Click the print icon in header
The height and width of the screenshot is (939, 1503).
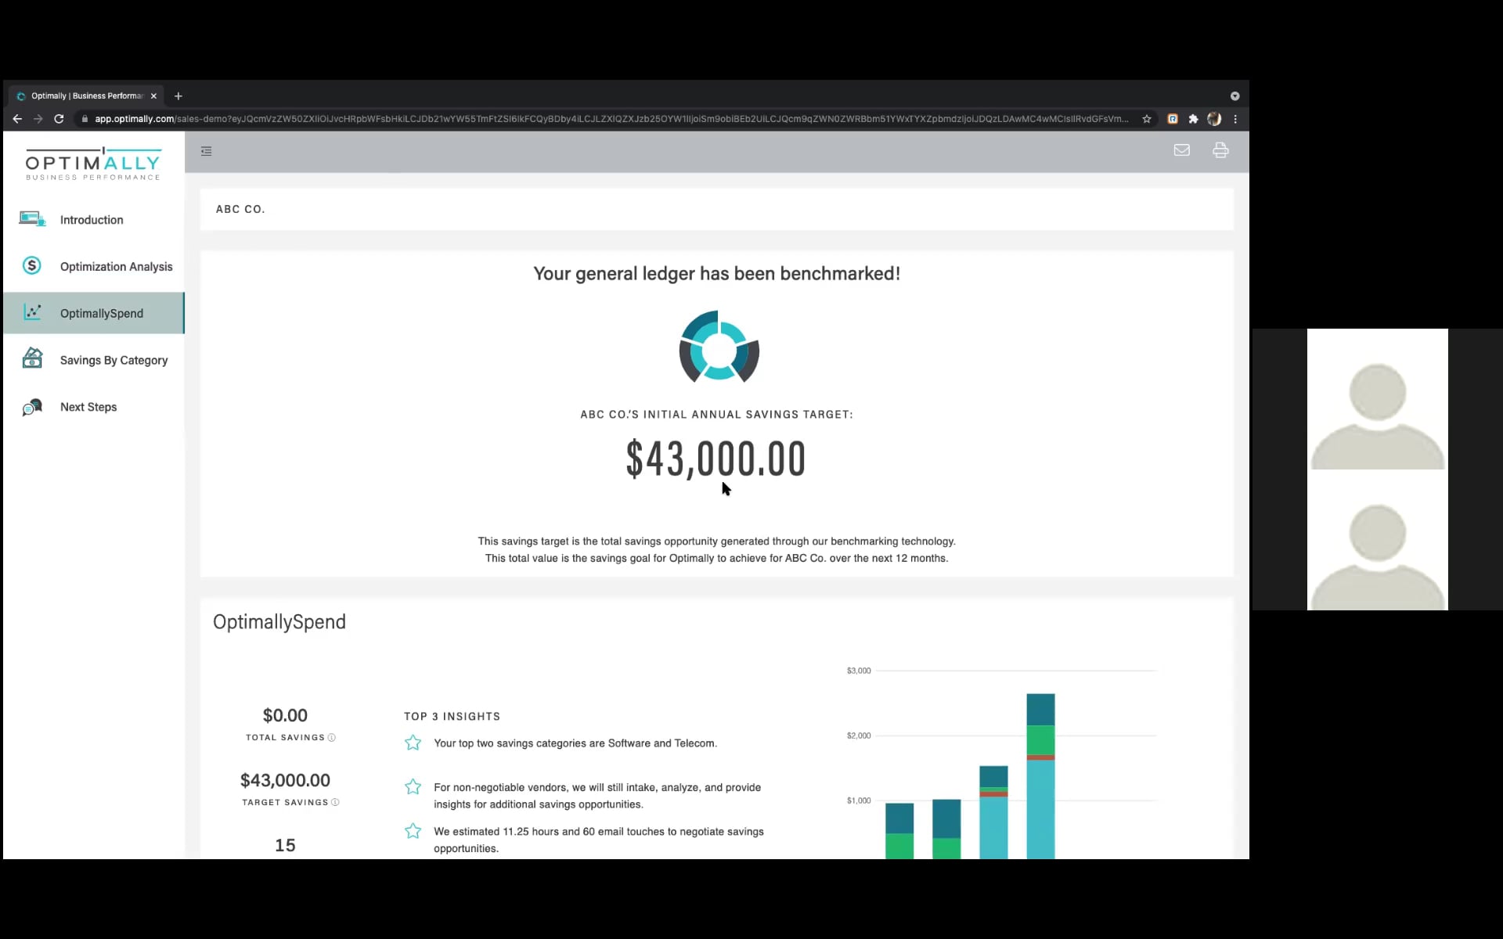click(1220, 150)
